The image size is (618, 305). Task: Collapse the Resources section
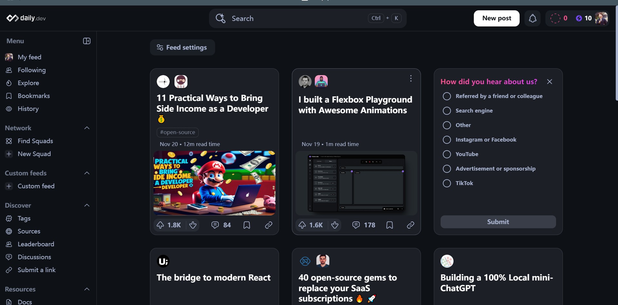87,289
